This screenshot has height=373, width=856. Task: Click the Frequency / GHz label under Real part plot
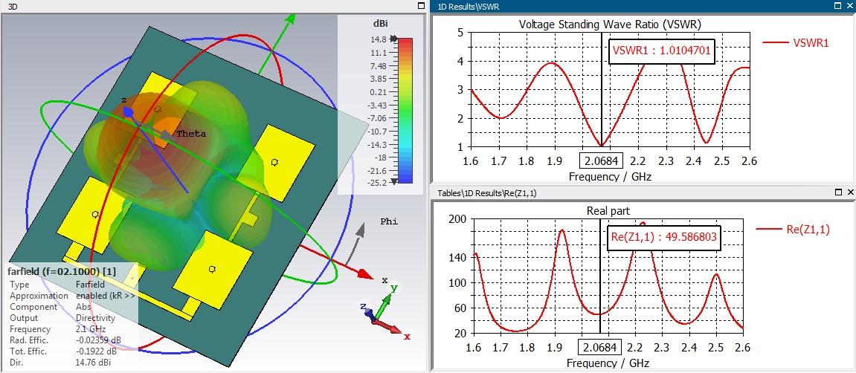coord(608,363)
